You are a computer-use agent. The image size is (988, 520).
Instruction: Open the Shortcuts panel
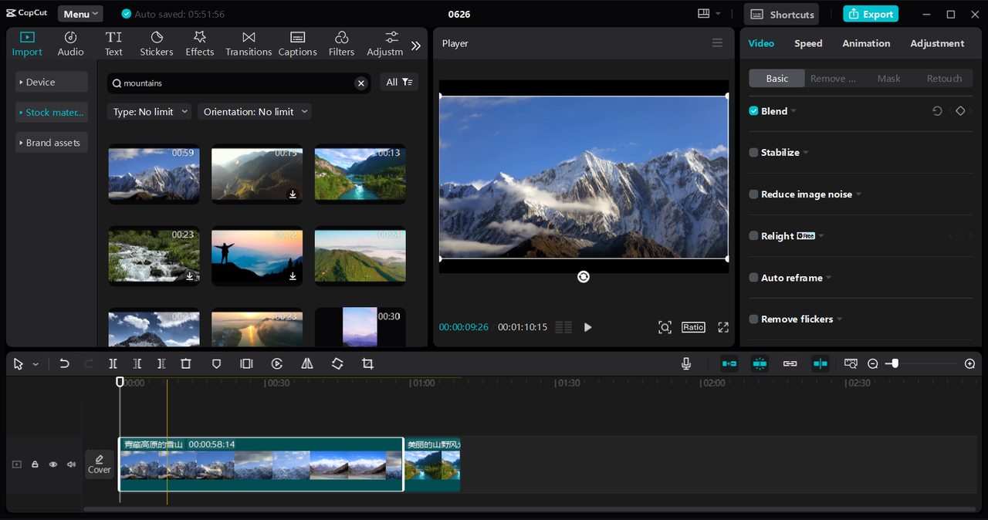tap(782, 14)
